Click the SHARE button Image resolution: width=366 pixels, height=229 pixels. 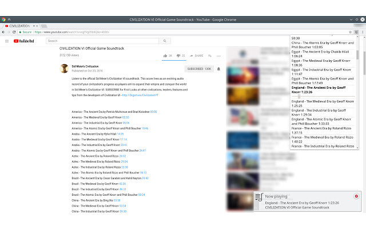click(x=197, y=56)
